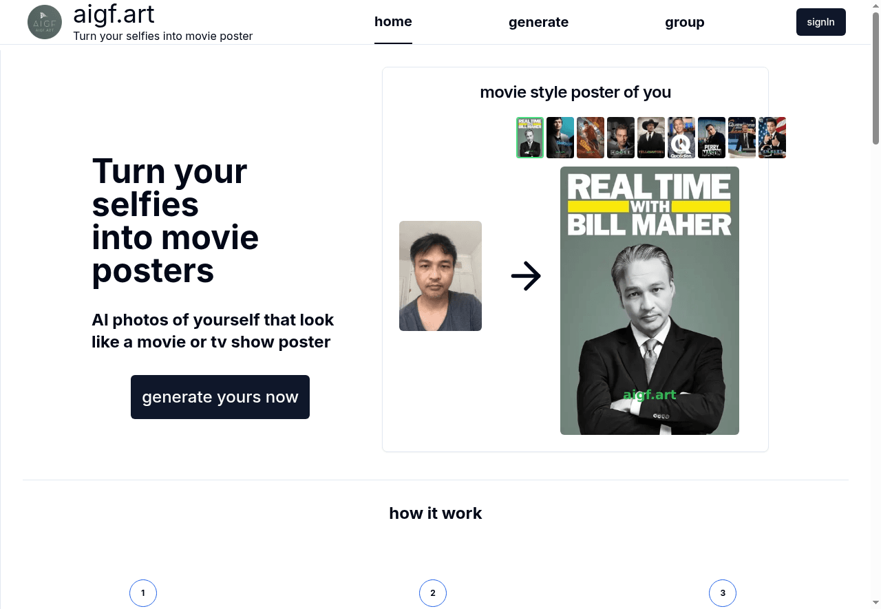Click the page vertical scrollbar thumb
This screenshot has width=881, height=609.
coord(875,76)
